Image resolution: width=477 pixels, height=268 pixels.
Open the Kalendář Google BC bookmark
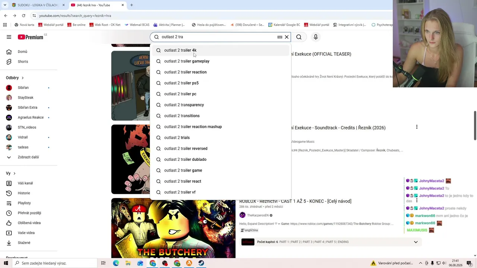click(x=284, y=25)
